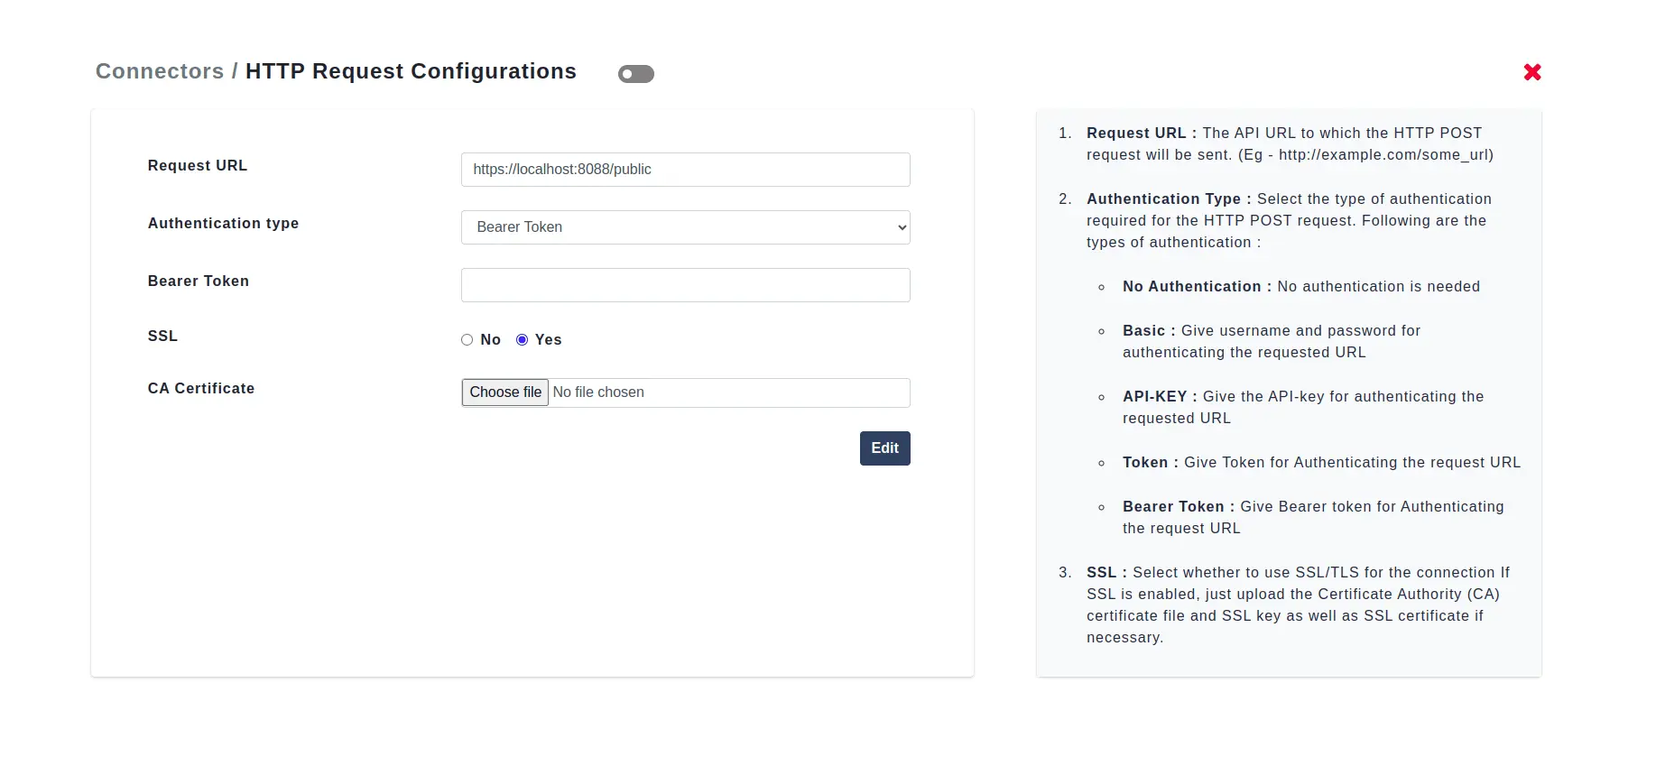This screenshot has width=1656, height=766.
Task: Click 'API-KEY :' help item
Action: (x=1160, y=397)
